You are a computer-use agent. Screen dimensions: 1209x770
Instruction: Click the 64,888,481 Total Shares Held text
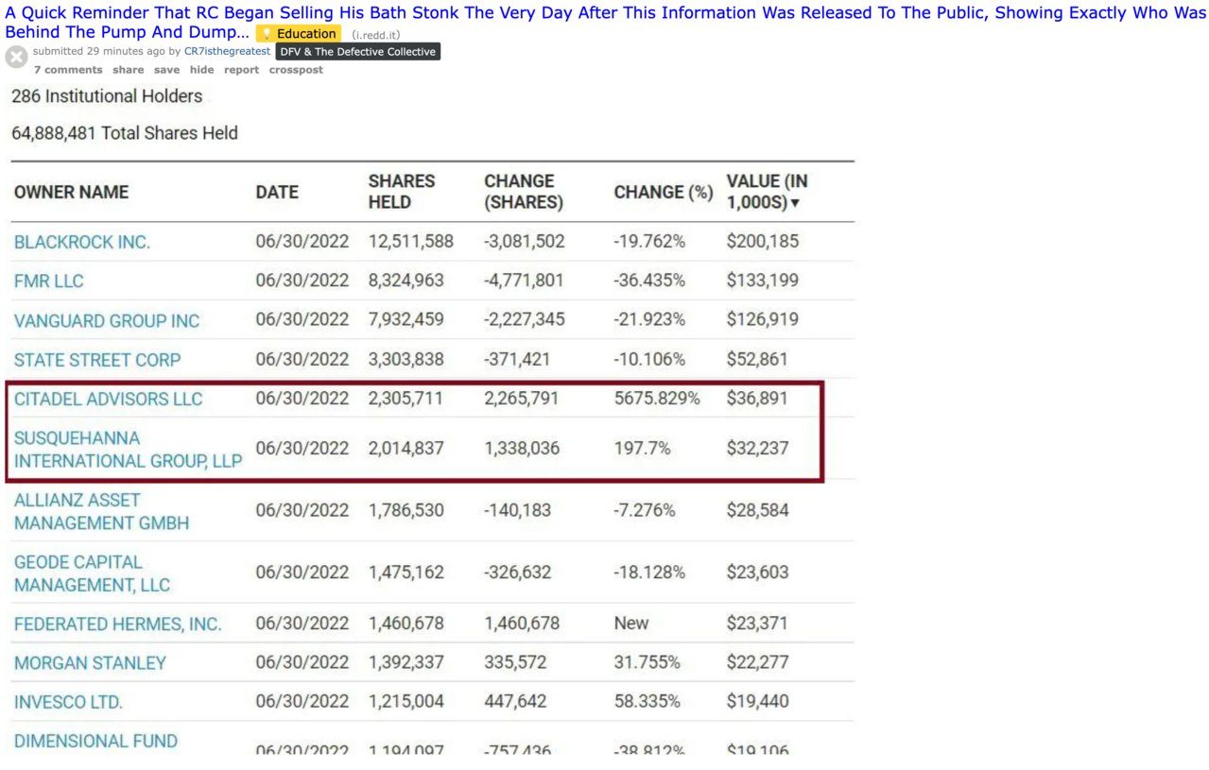[125, 133]
